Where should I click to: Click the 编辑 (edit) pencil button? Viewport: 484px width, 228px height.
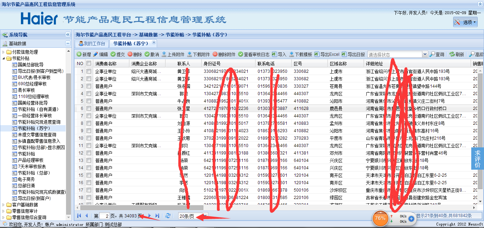click(x=101, y=54)
